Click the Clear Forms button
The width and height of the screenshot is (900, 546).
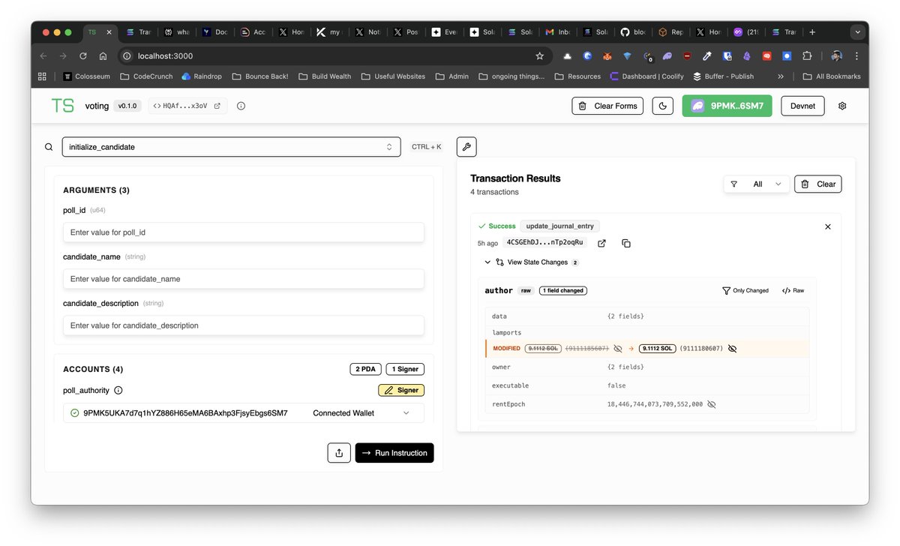point(608,106)
